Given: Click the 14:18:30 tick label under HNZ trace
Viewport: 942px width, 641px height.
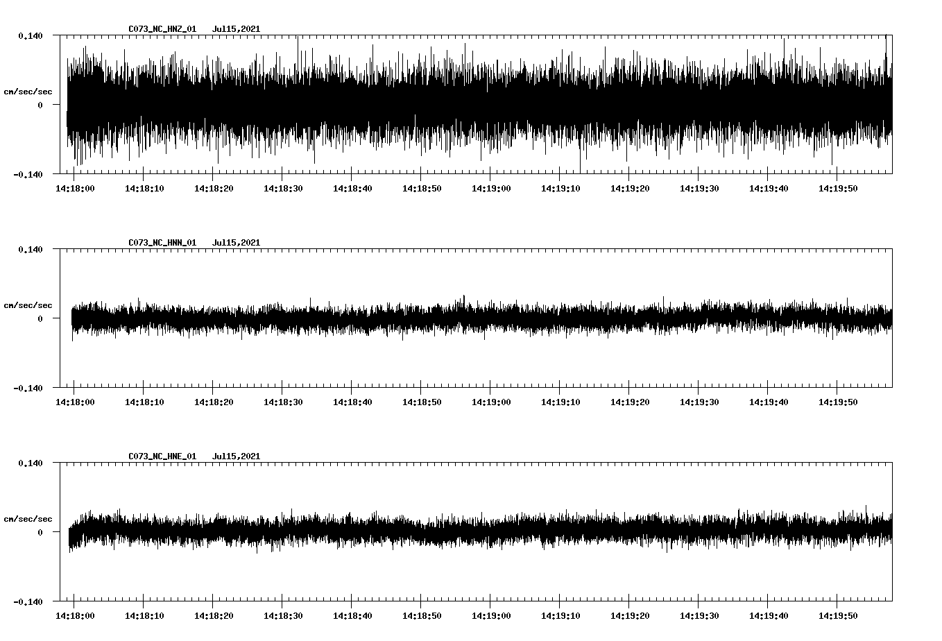Looking at the screenshot, I should coord(284,187).
